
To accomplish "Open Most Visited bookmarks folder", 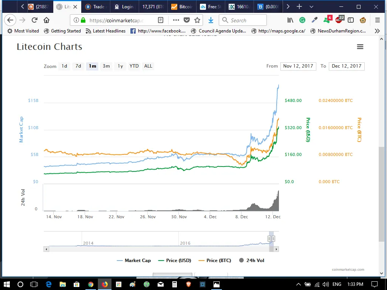I will pos(23,31).
